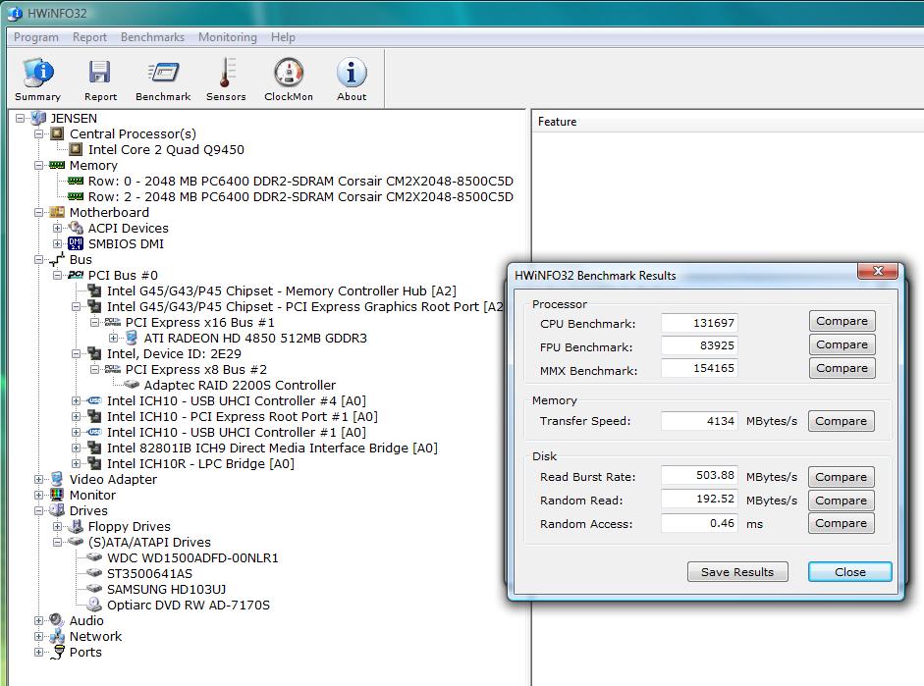Click the Transfer Speed value field

coord(699,421)
